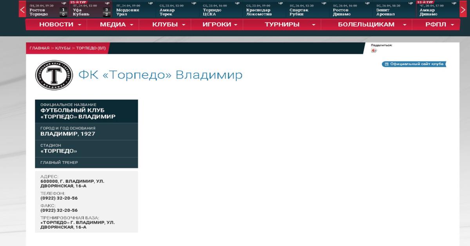Click the phone number under Телефон
The height and width of the screenshot is (246, 470).
[x=59, y=198]
